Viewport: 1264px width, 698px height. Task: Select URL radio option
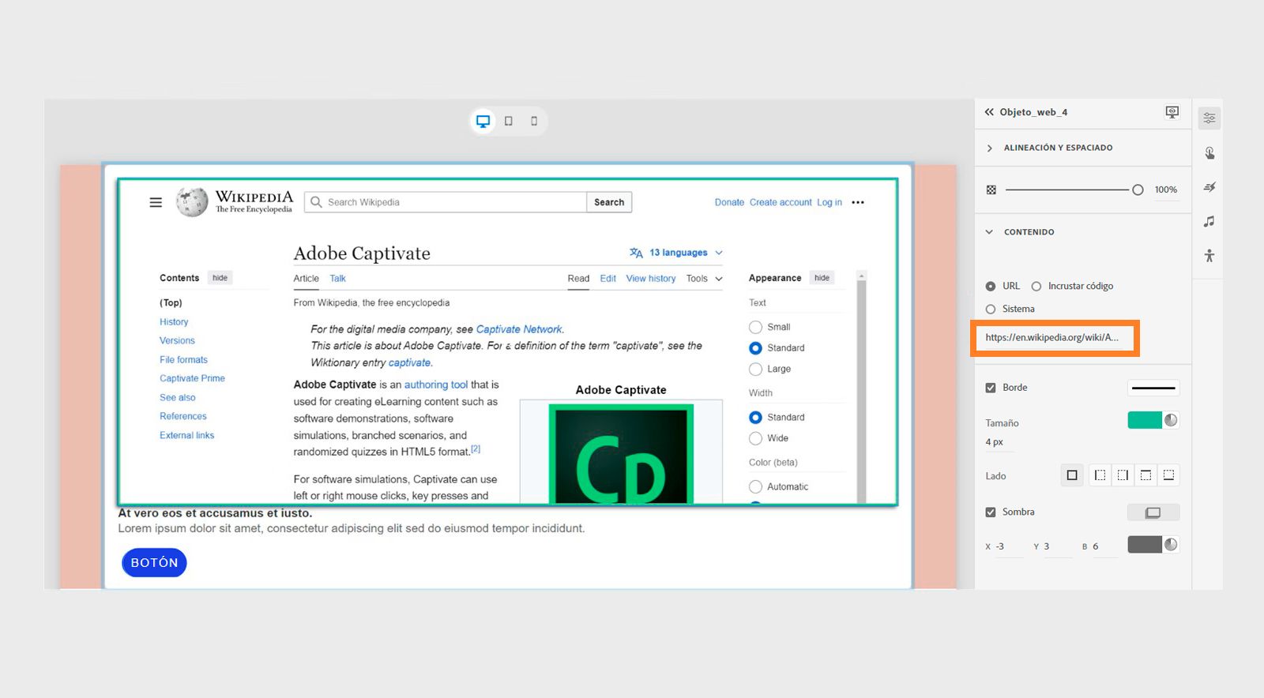[991, 287]
